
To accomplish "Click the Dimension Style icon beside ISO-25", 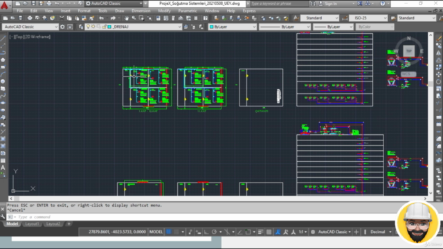I will point(345,18).
